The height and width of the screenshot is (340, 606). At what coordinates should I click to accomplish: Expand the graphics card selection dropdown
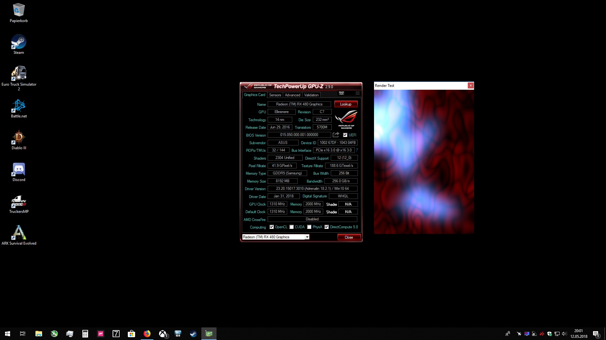click(307, 237)
